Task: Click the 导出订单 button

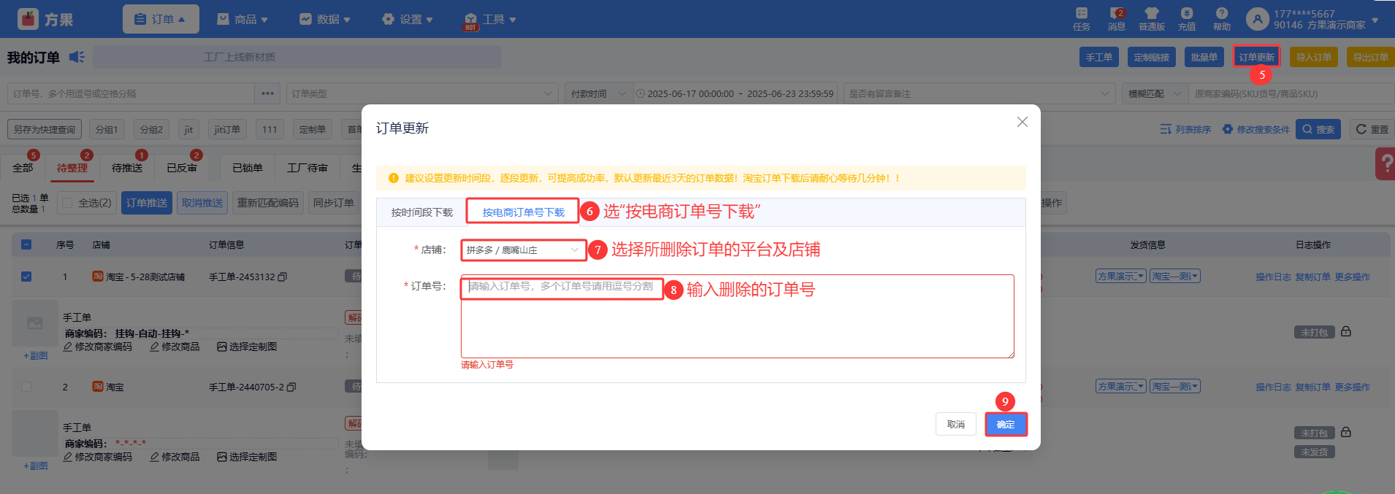Action: [x=1370, y=57]
